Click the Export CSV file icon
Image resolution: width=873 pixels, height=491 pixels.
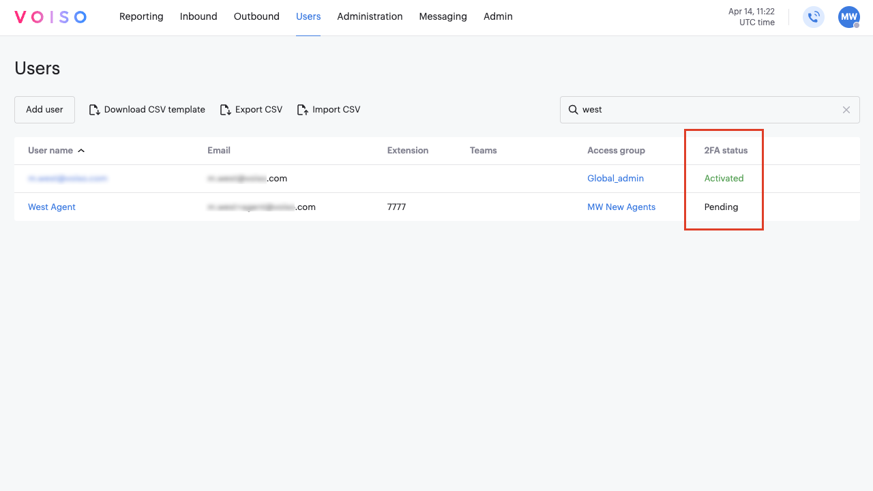(x=225, y=110)
